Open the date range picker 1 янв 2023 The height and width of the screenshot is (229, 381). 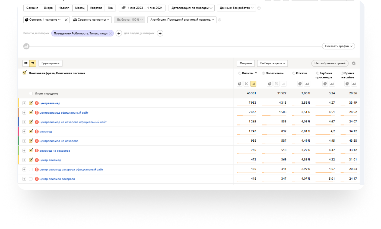click(142, 8)
